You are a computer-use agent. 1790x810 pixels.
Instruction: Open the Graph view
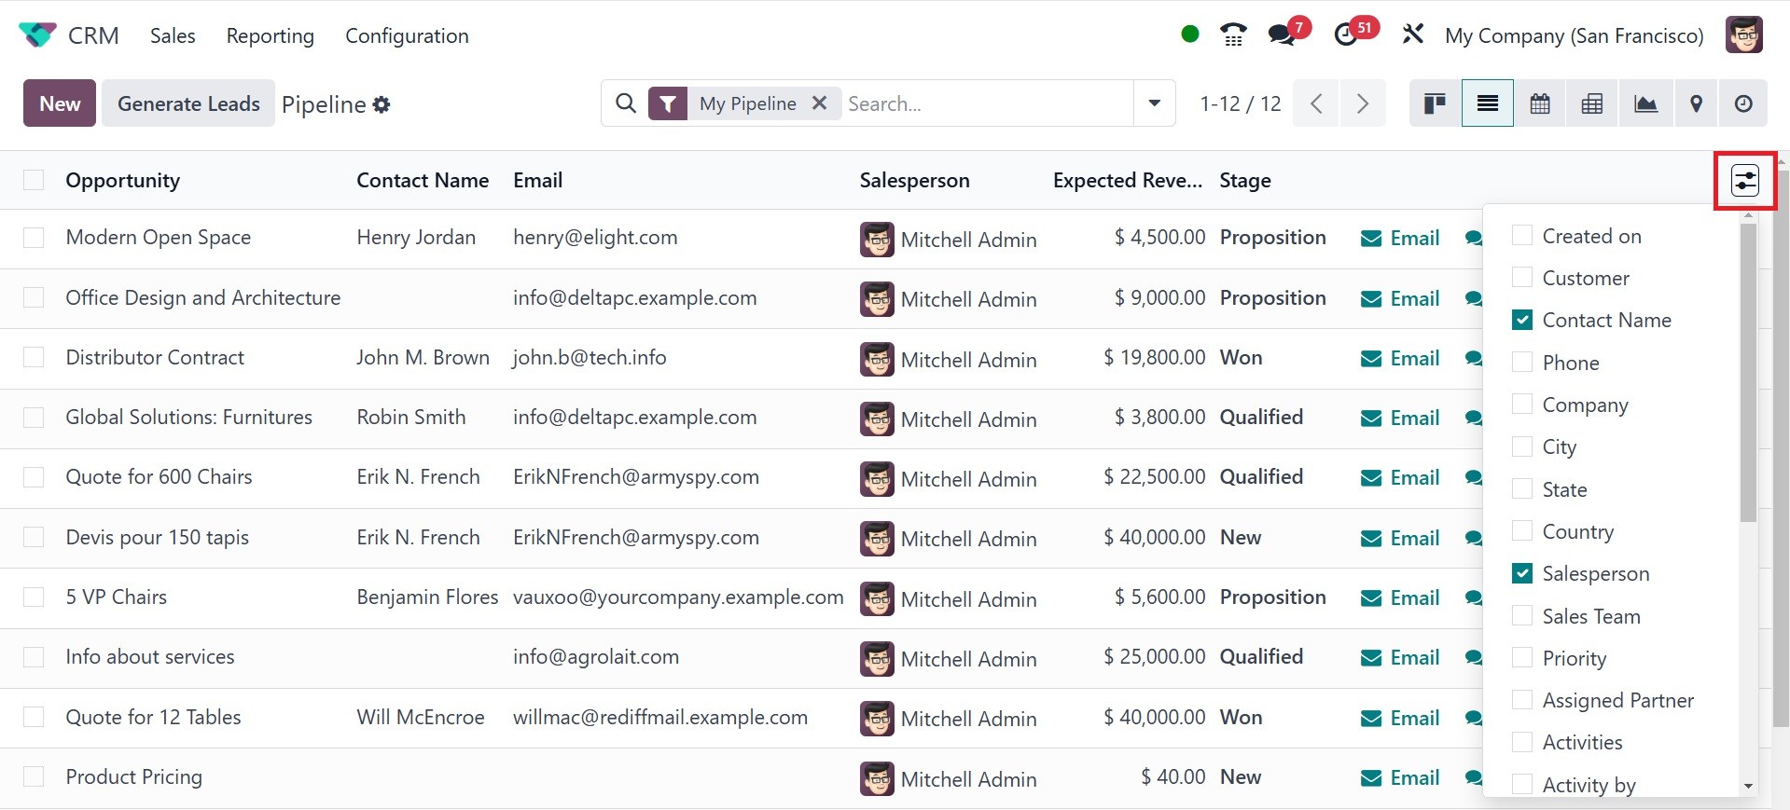point(1645,103)
